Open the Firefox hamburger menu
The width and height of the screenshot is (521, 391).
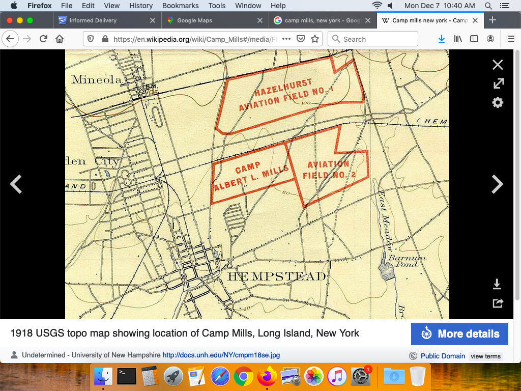(511, 39)
